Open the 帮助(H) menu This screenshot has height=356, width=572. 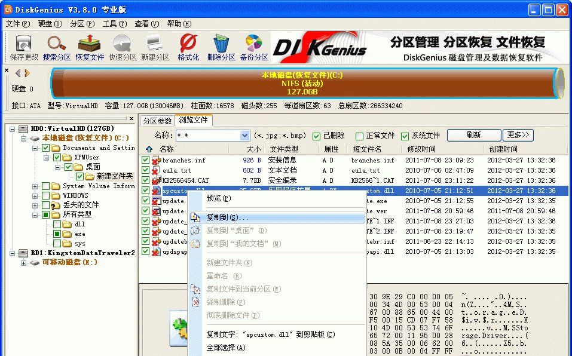pyautogui.click(x=179, y=24)
